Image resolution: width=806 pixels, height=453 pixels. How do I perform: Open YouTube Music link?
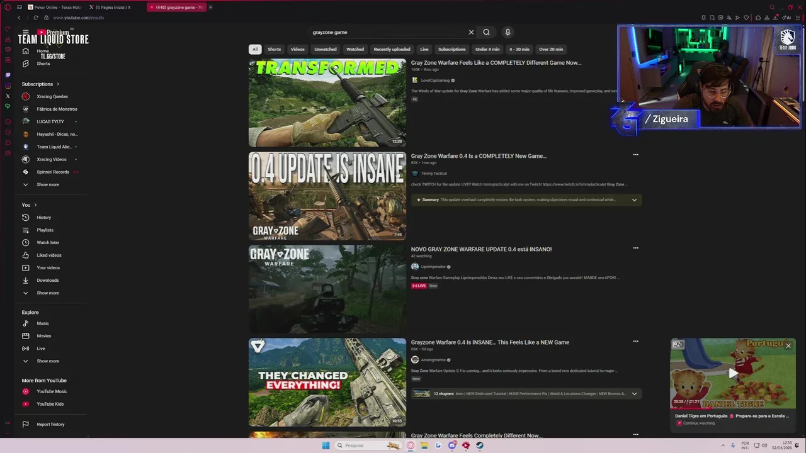pyautogui.click(x=50, y=391)
